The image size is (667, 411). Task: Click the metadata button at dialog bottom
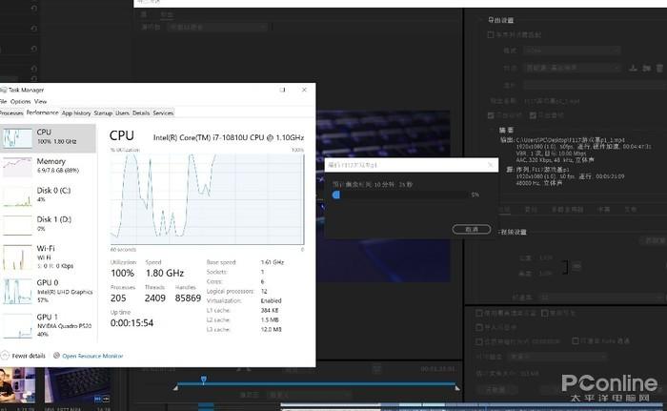pyautogui.click(x=495, y=389)
